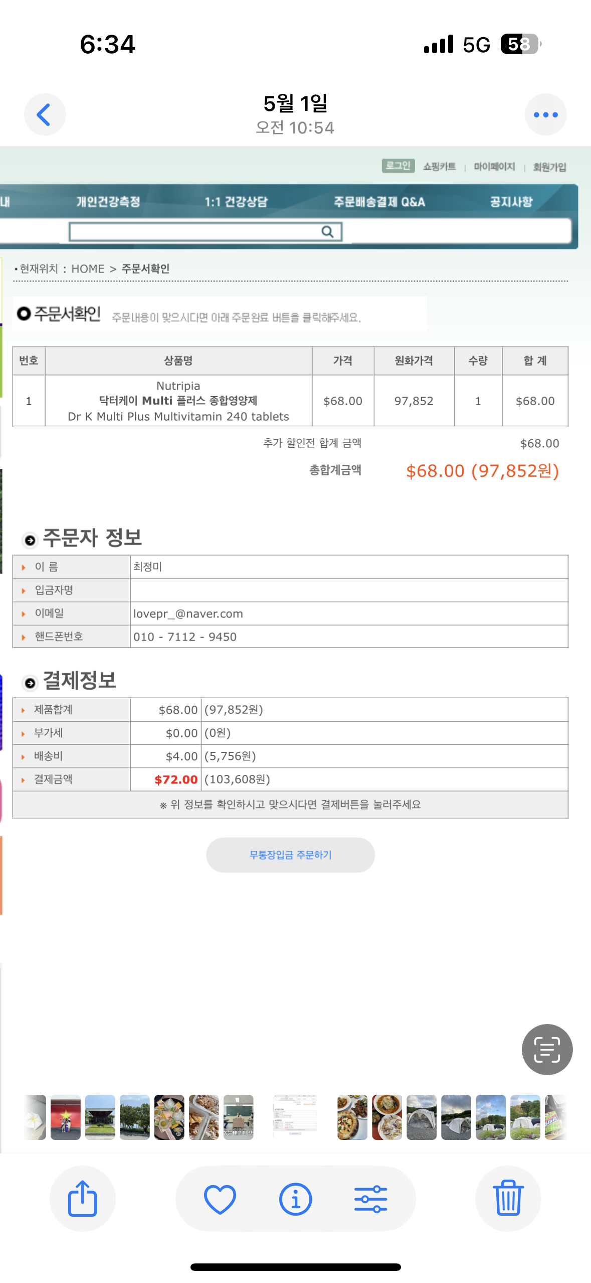Tap the Live Text scan icon

click(x=547, y=1049)
